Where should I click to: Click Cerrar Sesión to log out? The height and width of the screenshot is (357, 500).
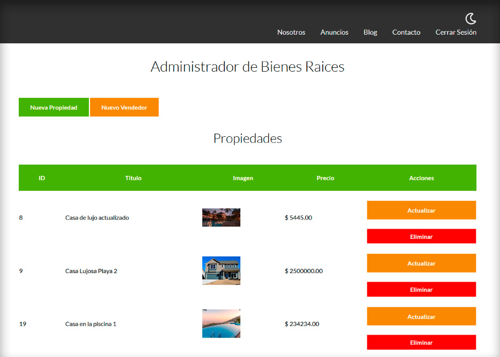(456, 32)
